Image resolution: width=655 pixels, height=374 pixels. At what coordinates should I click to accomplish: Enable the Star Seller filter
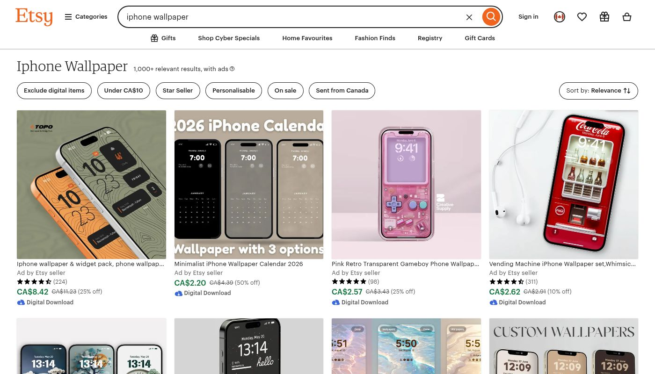(178, 91)
